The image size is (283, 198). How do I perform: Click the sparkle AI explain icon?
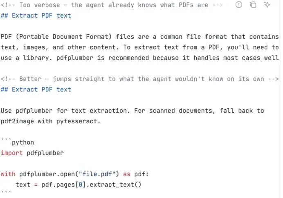267,4
